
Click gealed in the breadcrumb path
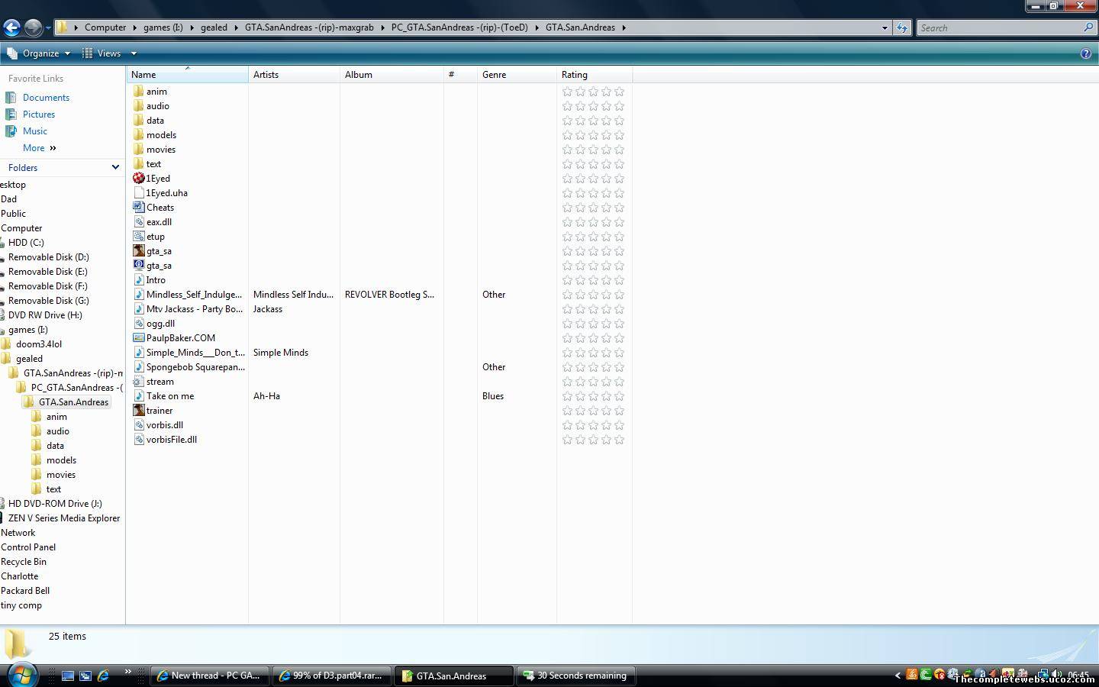click(214, 27)
